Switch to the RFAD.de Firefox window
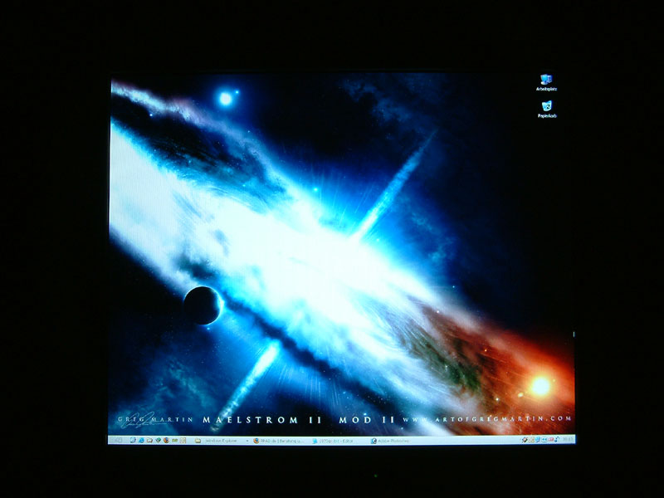The width and height of the screenshot is (664, 498). coord(278,440)
